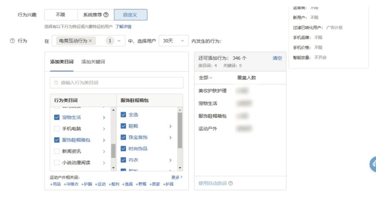Add related word +渔具

point(127,184)
